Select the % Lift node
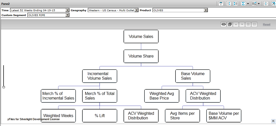This screenshot has width=276, height=126. [x=100, y=116]
